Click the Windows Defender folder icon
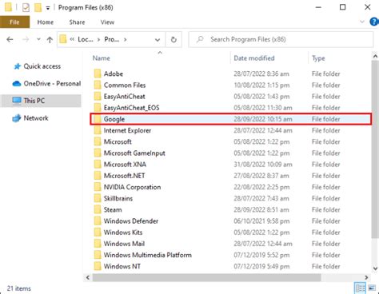 (x=98, y=221)
